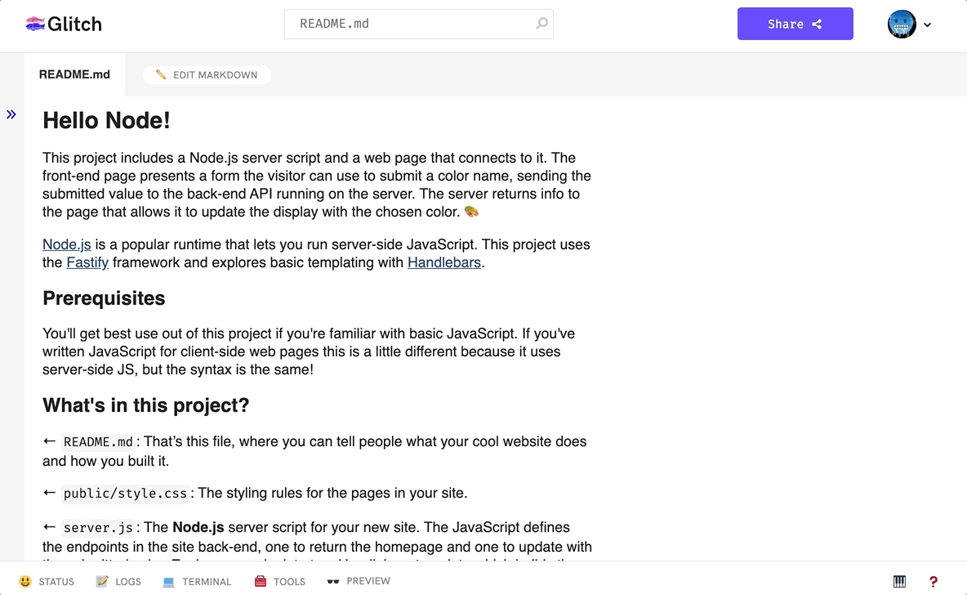Open the user avatar menu
Screen dimensions: 967x595
[x=902, y=25]
